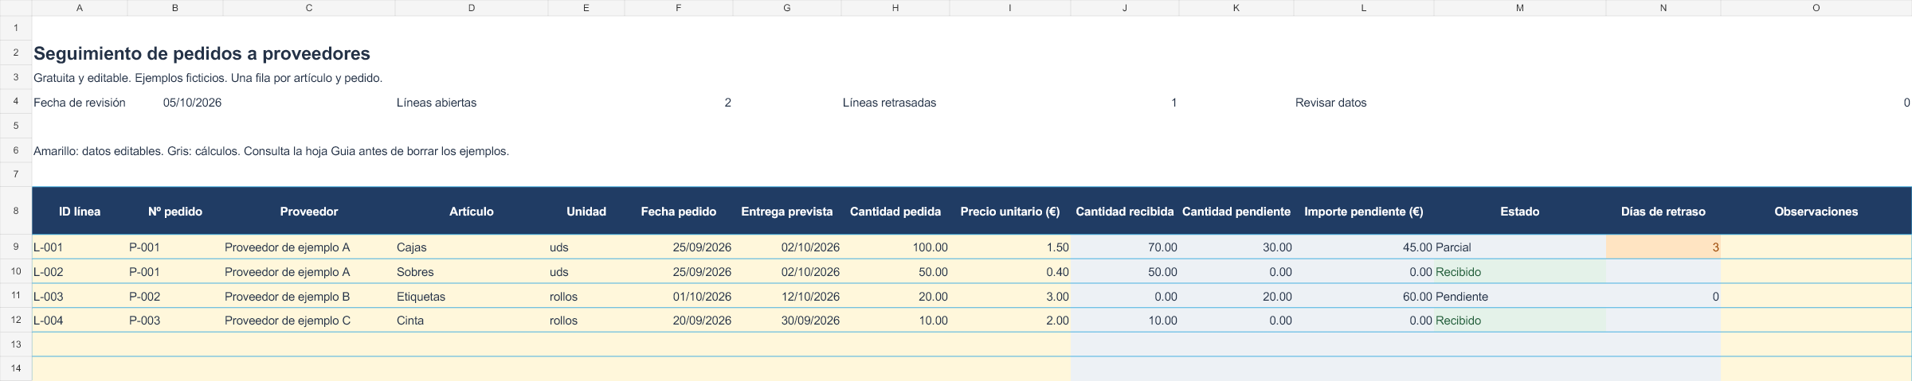This screenshot has height=381, width=1912.
Task: Select the 'Pendiente' status cell
Action: [1520, 297]
